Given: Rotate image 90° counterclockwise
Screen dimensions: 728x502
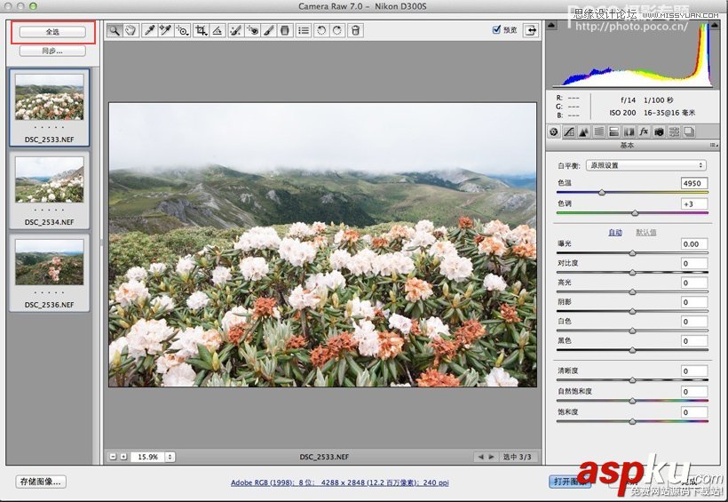Looking at the screenshot, I should coord(321,31).
